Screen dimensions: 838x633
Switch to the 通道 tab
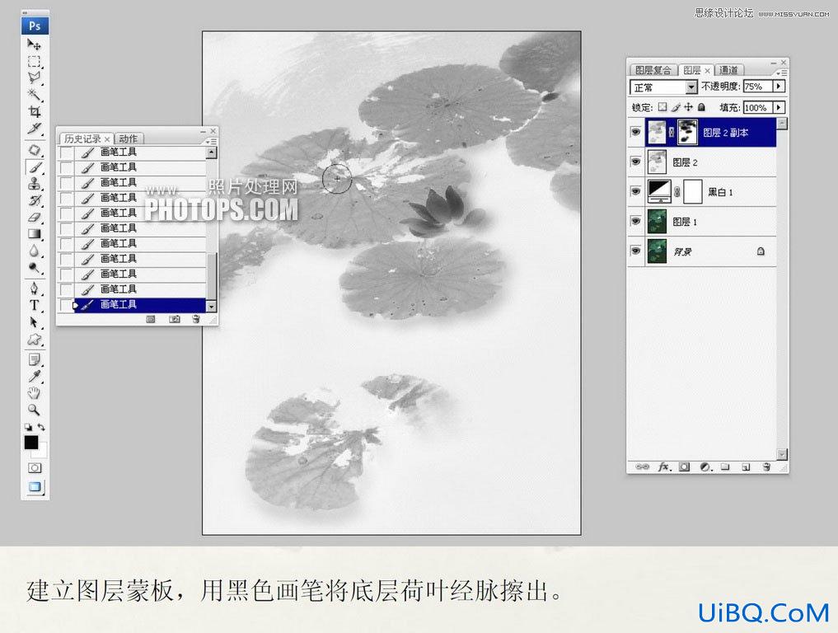coord(728,70)
